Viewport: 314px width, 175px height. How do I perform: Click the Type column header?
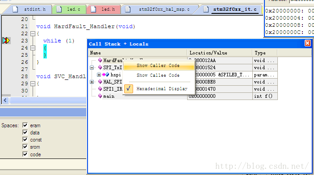coord(265,53)
